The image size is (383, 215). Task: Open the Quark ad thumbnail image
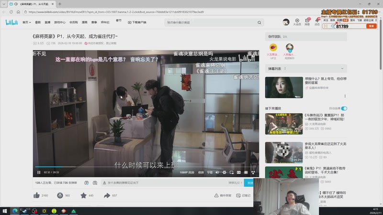tap(284, 87)
